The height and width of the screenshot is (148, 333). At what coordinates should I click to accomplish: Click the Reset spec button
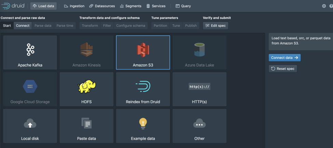[x=283, y=69]
